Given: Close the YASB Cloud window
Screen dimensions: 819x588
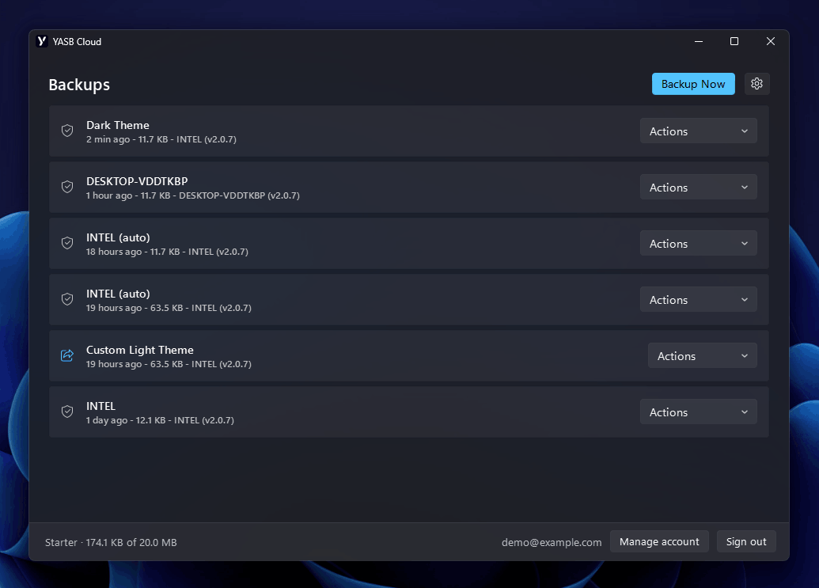Looking at the screenshot, I should [771, 41].
